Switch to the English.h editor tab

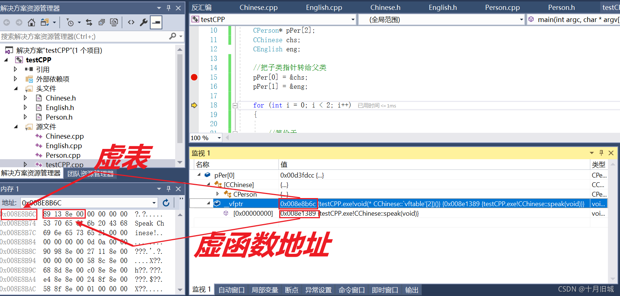[443, 7]
